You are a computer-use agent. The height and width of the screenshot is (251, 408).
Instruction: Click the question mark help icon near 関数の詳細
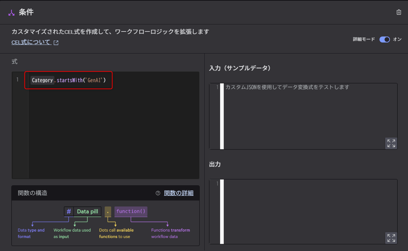tap(158, 193)
